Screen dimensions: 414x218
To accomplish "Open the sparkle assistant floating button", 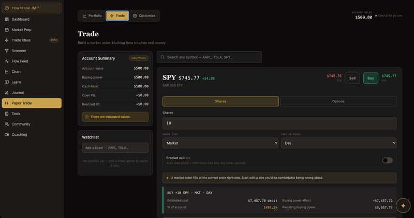I will (403, 206).
